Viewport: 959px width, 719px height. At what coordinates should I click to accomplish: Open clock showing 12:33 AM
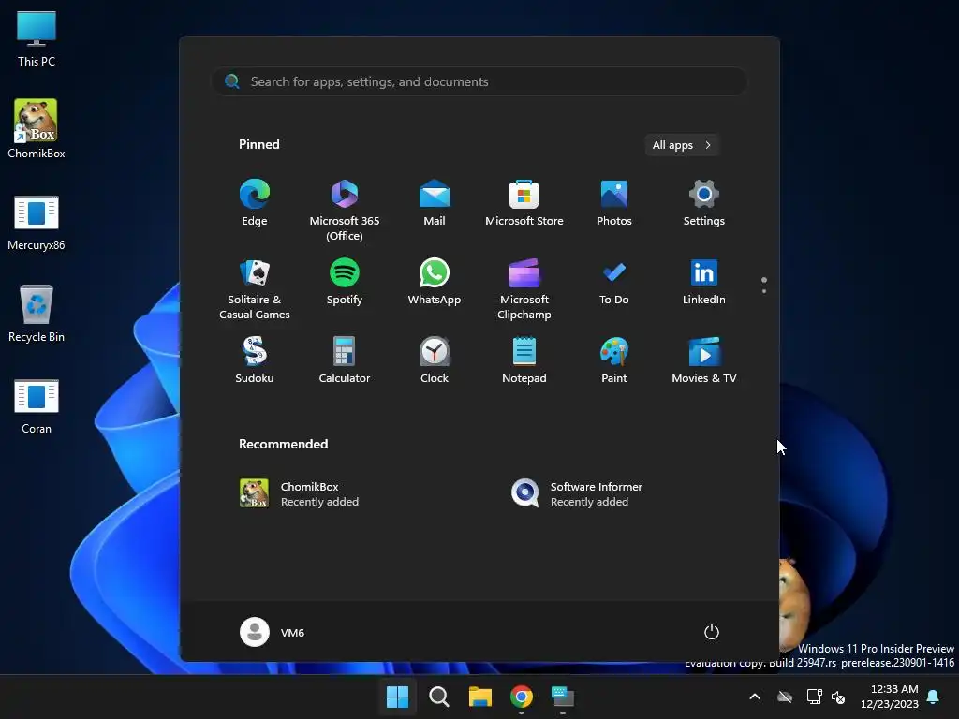(x=890, y=697)
